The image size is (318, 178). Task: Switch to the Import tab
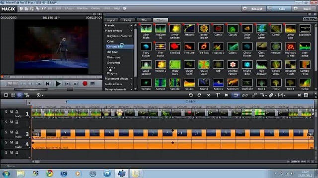point(111,20)
